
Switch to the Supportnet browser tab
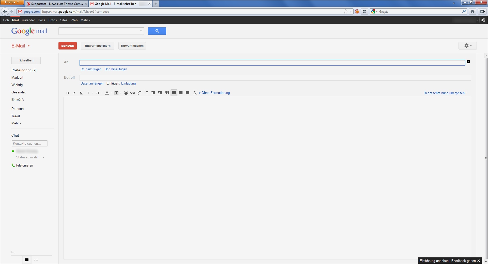tap(57, 4)
